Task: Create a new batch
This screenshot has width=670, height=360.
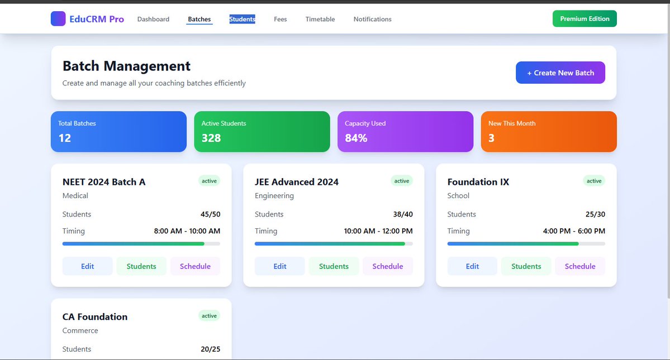Action: pyautogui.click(x=560, y=73)
